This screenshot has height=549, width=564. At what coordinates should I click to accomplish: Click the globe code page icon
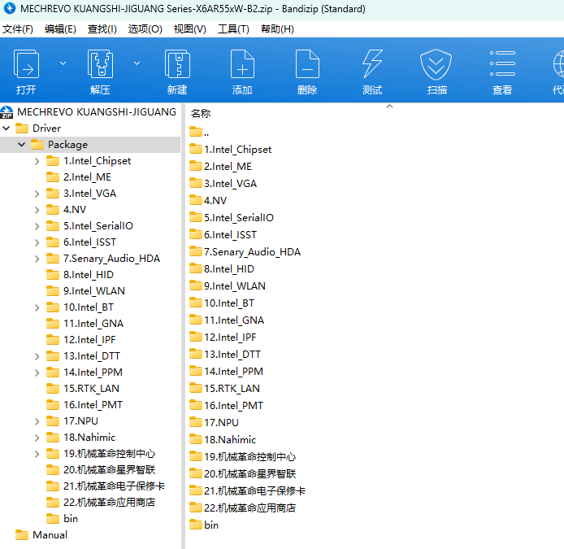tap(558, 64)
